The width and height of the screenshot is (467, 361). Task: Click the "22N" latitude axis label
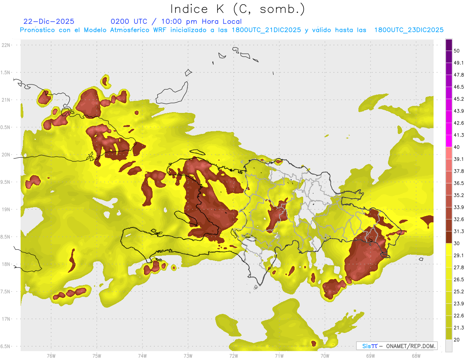7,45
